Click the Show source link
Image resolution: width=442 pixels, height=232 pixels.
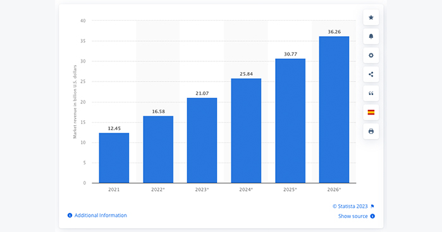click(x=353, y=216)
